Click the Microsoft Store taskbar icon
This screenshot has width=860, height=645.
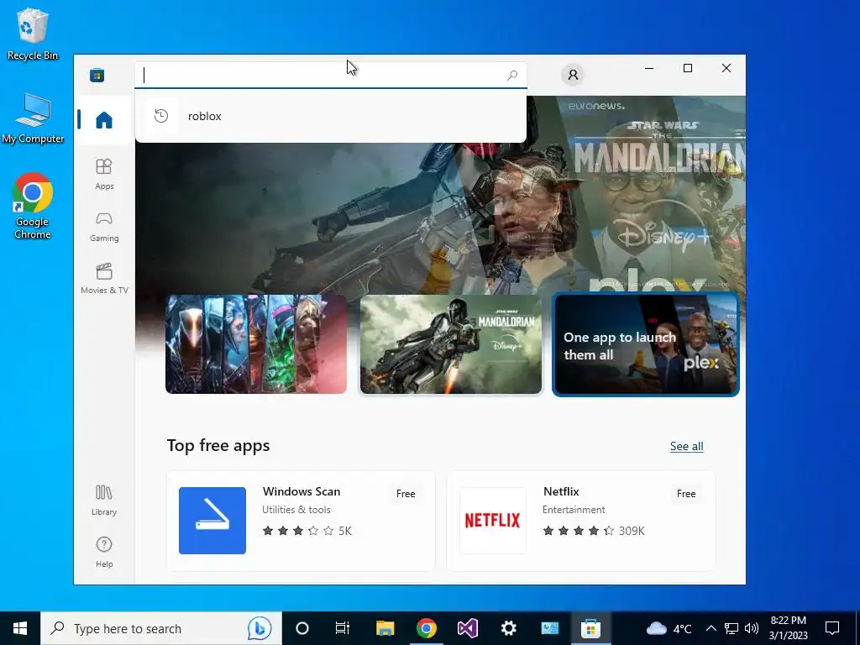(x=590, y=628)
